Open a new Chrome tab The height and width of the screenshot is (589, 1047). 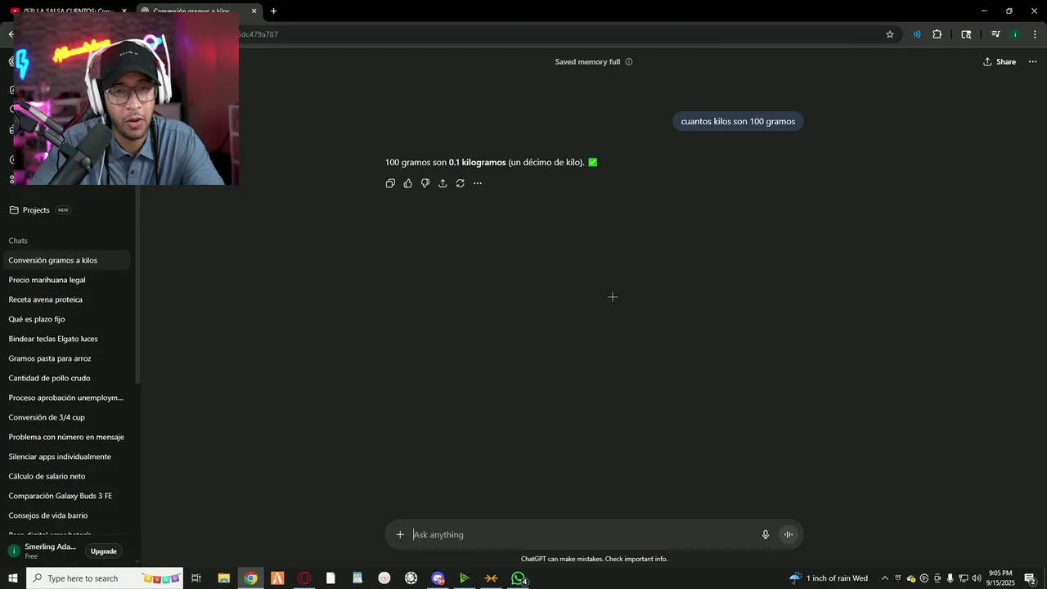(x=273, y=11)
